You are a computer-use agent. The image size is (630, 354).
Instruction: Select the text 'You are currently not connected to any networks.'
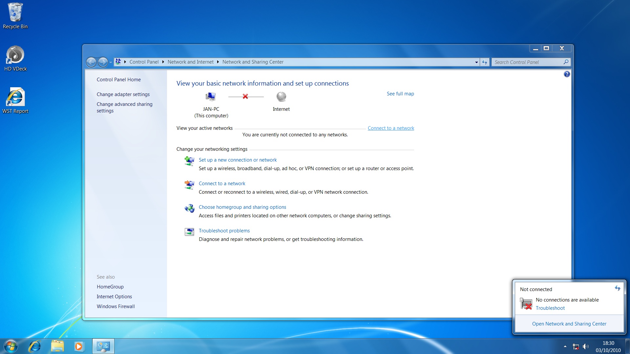(295, 135)
